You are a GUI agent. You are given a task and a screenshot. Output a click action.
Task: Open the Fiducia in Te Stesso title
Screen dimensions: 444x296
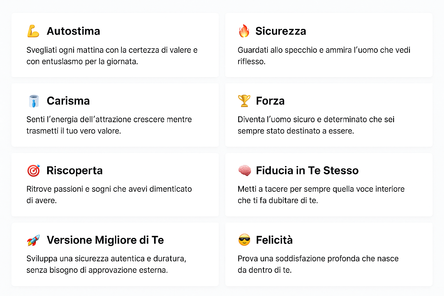pos(307,171)
